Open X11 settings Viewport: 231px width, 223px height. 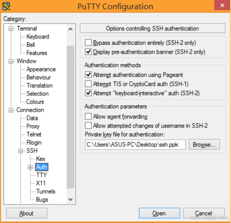[x=41, y=183]
